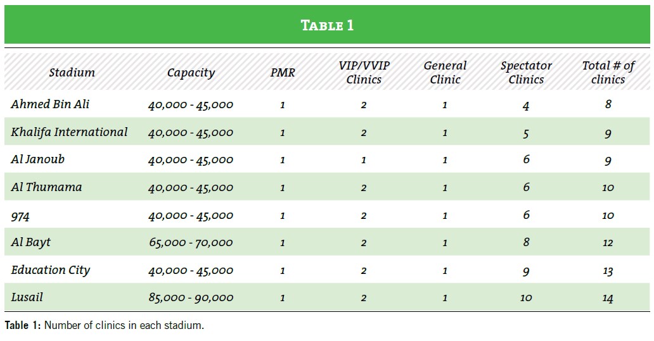Select the Al Thumama row label

pyautogui.click(x=46, y=187)
